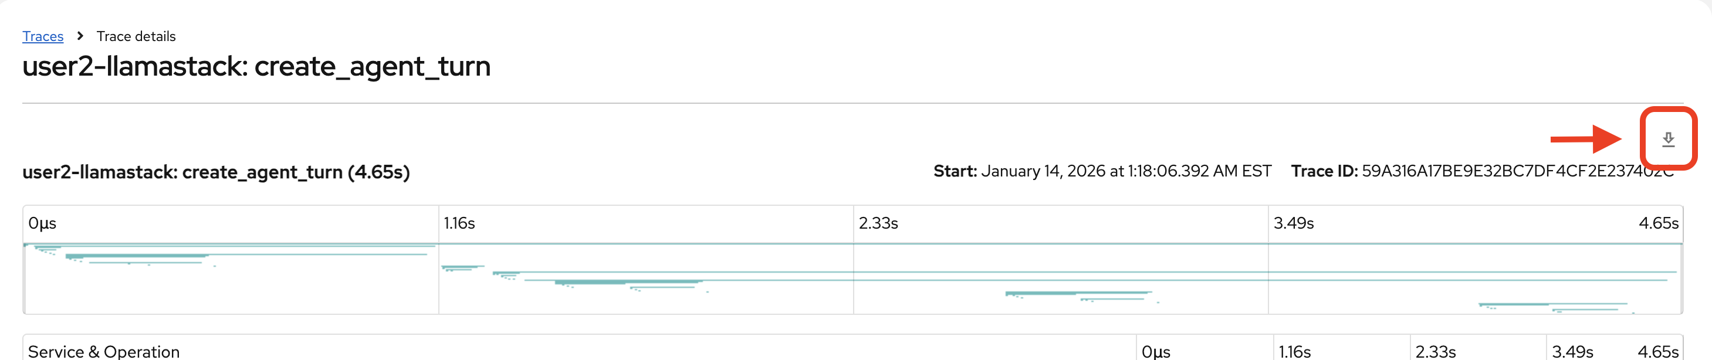Click the 1.16s tick in the minimap

[x=459, y=223]
